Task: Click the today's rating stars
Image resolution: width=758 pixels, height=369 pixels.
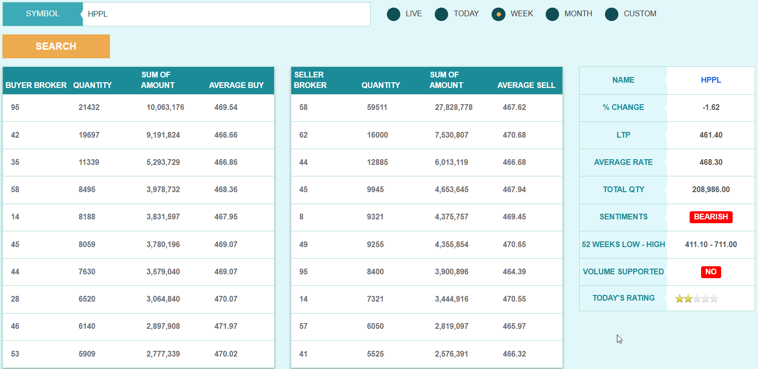Action: (x=696, y=299)
